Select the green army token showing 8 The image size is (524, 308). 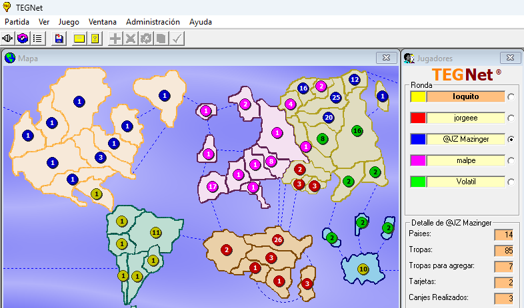pos(323,138)
